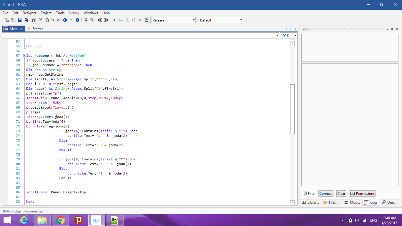This screenshot has width=402, height=226.
Task: Click the List Permissions button
Action: click(362, 193)
